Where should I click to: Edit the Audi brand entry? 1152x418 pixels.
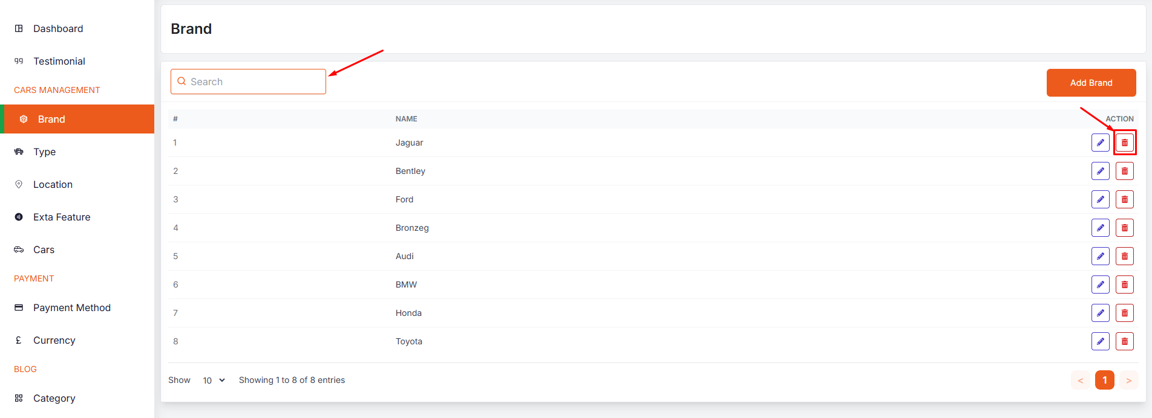coord(1100,256)
